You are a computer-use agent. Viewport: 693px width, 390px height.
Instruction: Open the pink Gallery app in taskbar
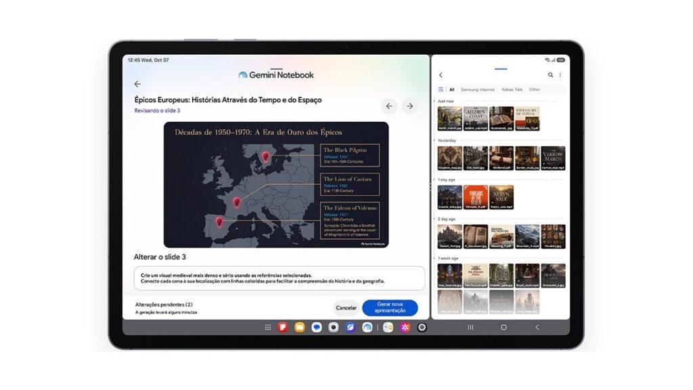[405, 327]
